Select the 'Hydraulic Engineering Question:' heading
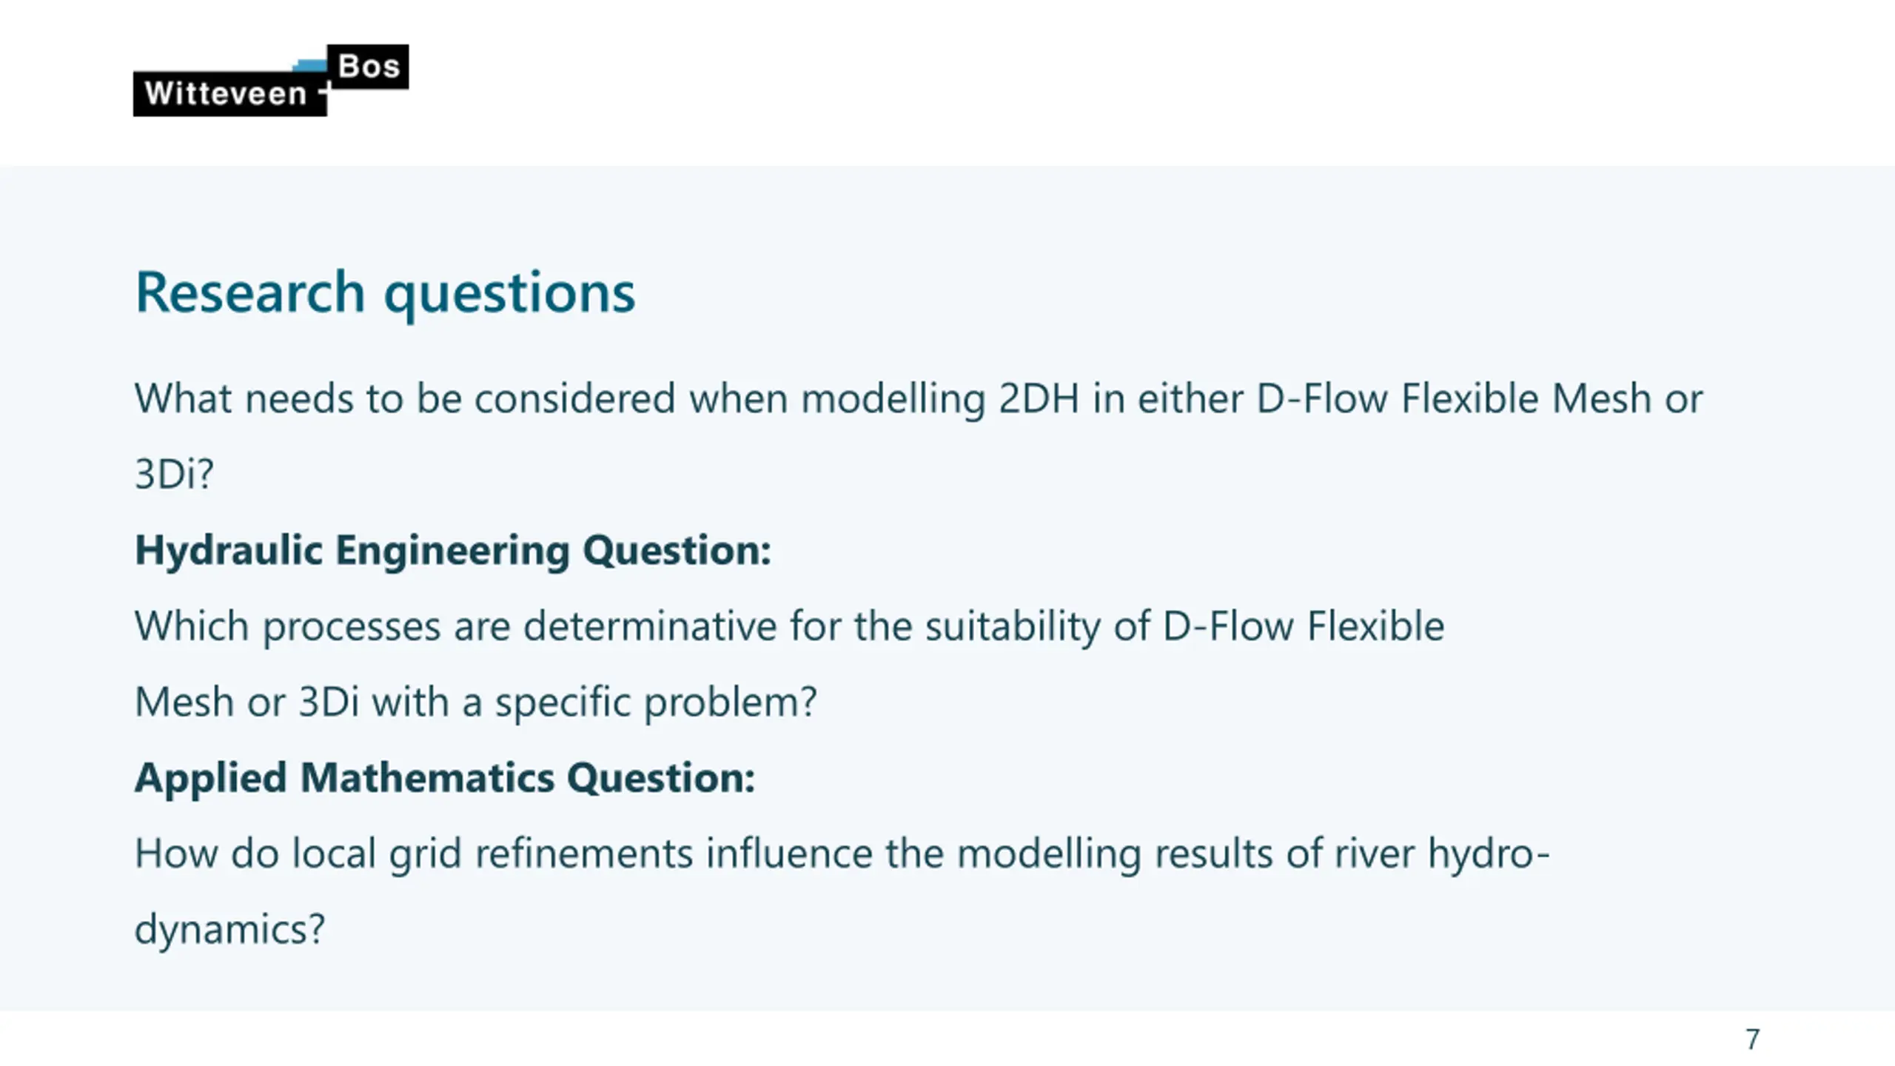The image size is (1895, 1066). point(453,551)
